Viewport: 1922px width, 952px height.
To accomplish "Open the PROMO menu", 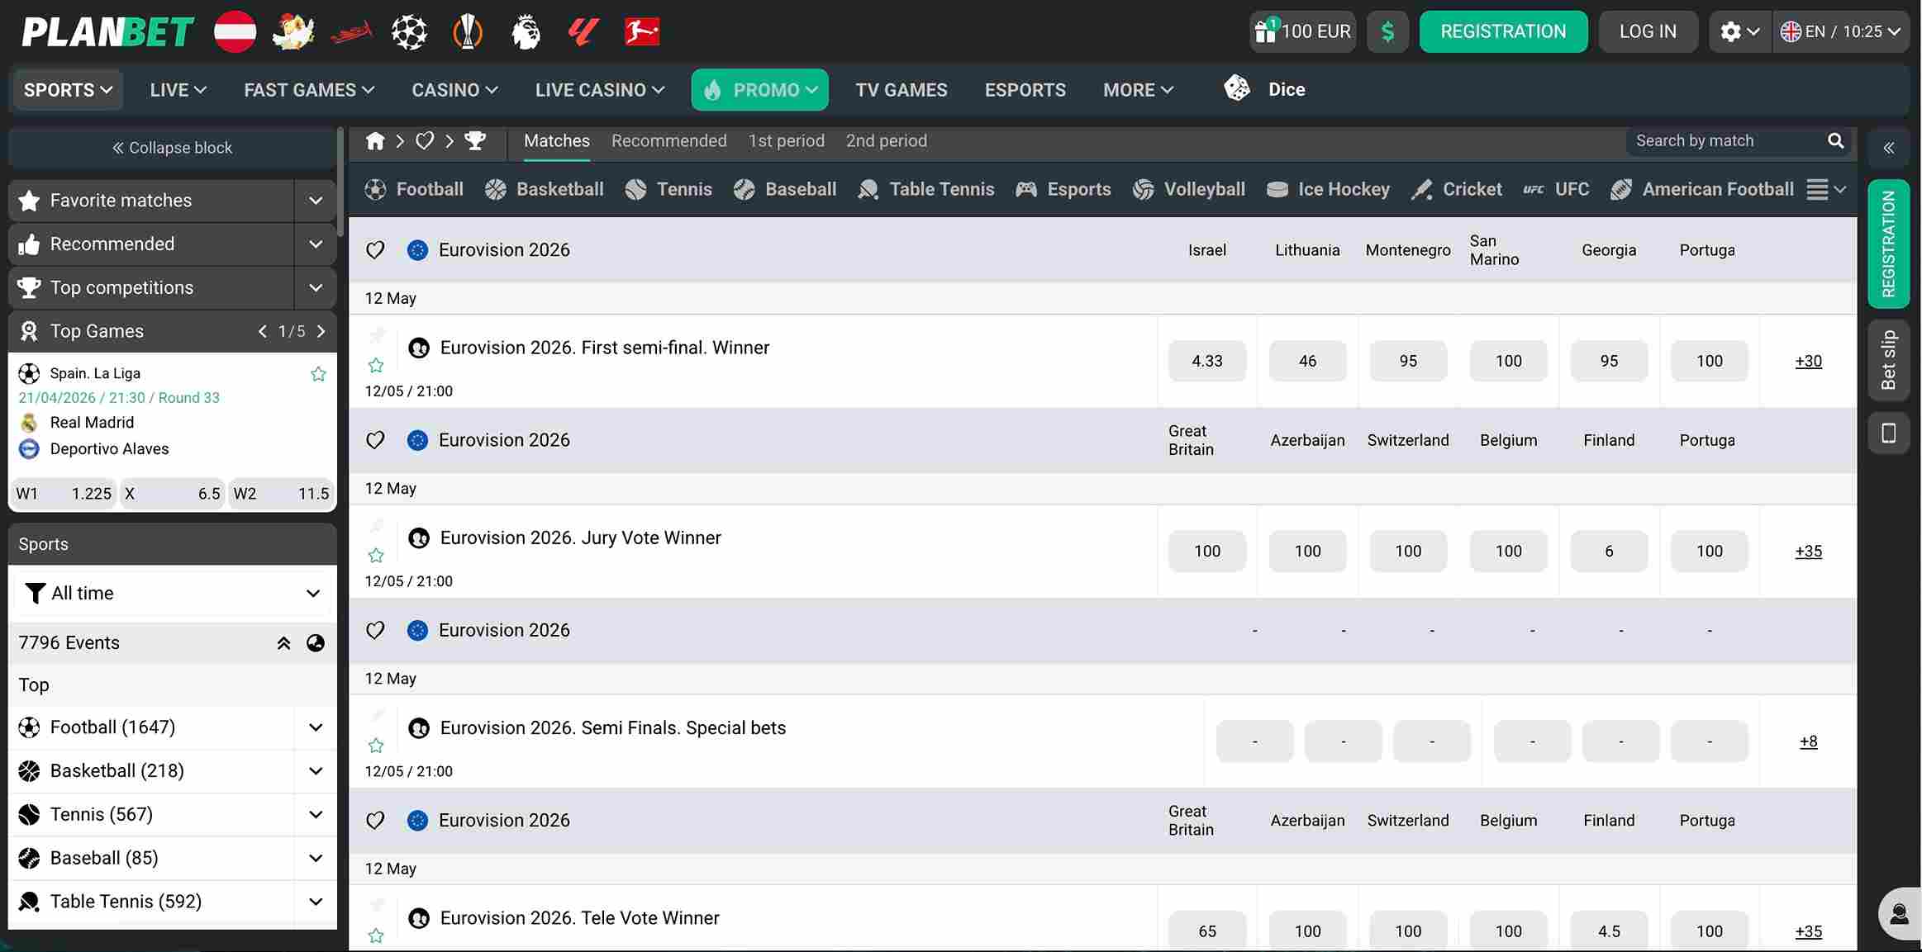I will pos(760,89).
